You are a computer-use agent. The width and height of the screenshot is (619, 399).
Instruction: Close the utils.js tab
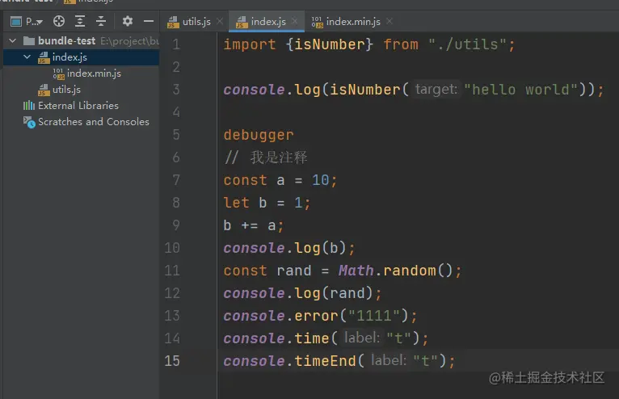coord(220,21)
